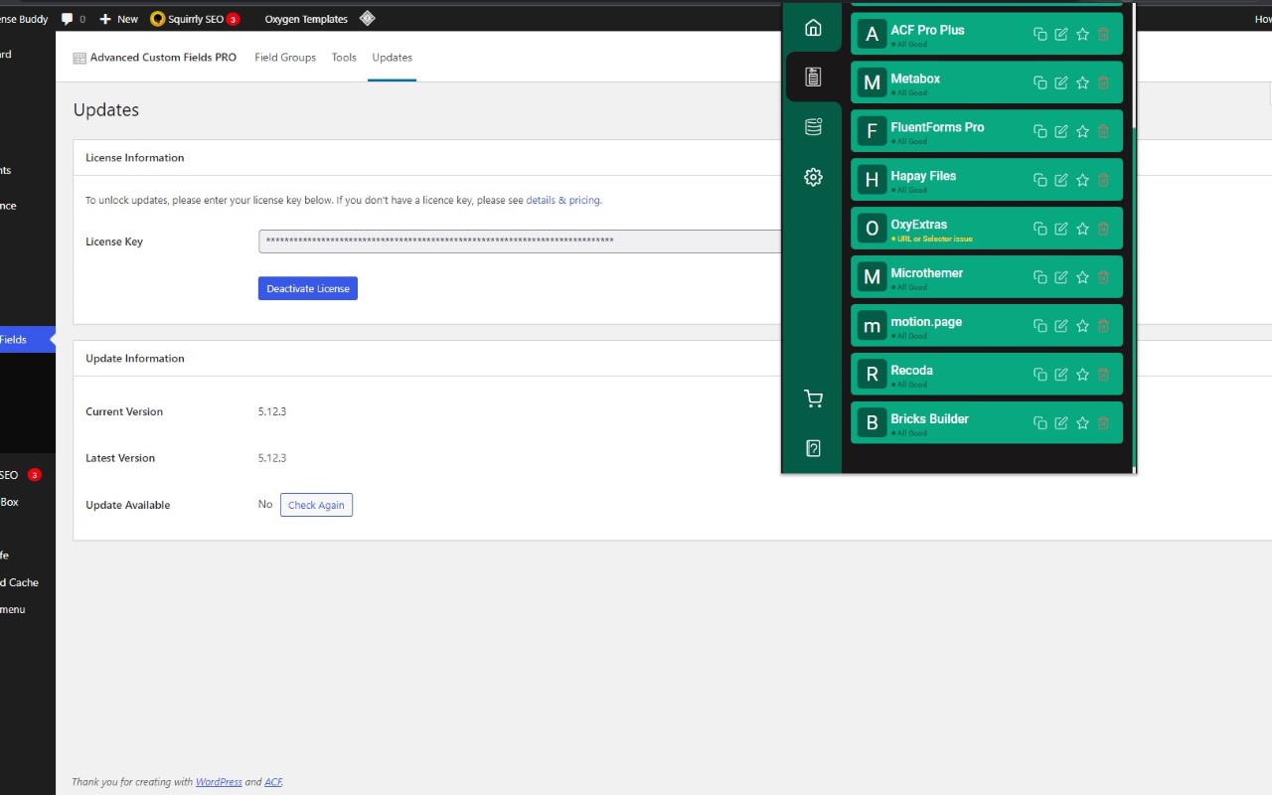Edit the Metabox entry
Image resolution: width=1272 pixels, height=795 pixels.
[1061, 82]
